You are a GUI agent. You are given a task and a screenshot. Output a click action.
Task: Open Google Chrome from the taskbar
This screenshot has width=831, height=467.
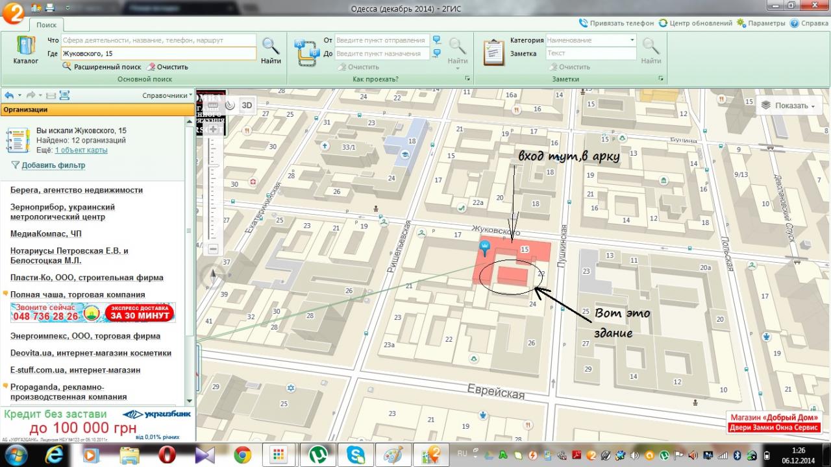tap(243, 455)
